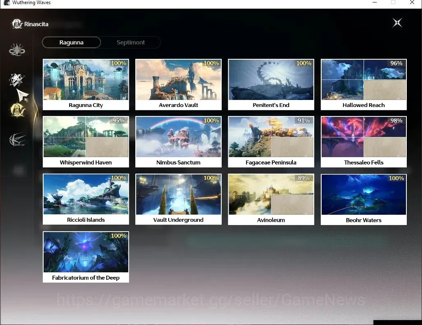Image resolution: width=422 pixels, height=325 pixels.
Task: Minimize the Wuthering Waves window
Action: pyautogui.click(x=375, y=2)
